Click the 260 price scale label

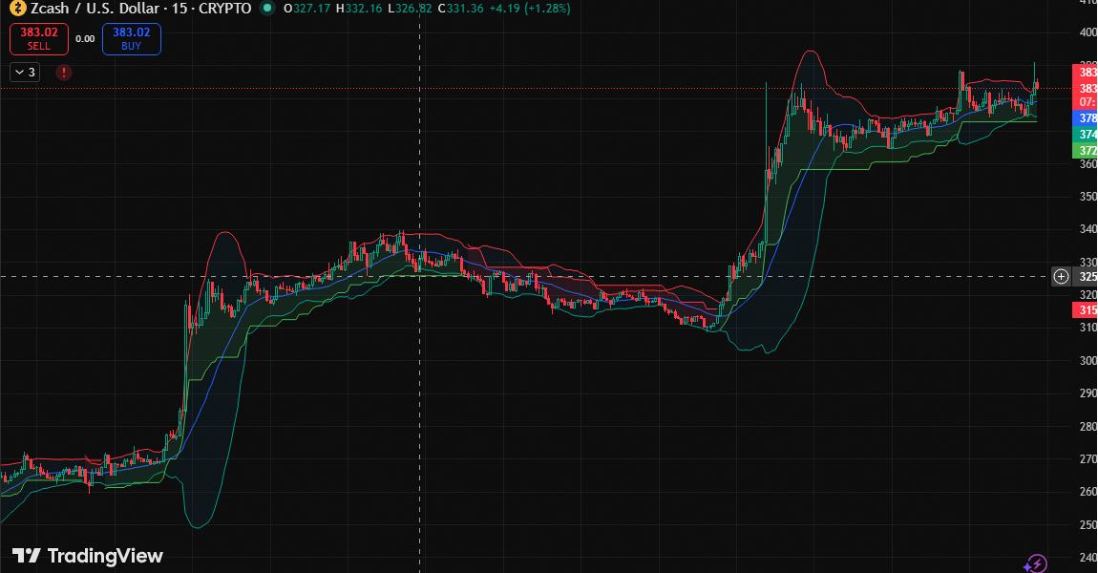tap(1087, 492)
